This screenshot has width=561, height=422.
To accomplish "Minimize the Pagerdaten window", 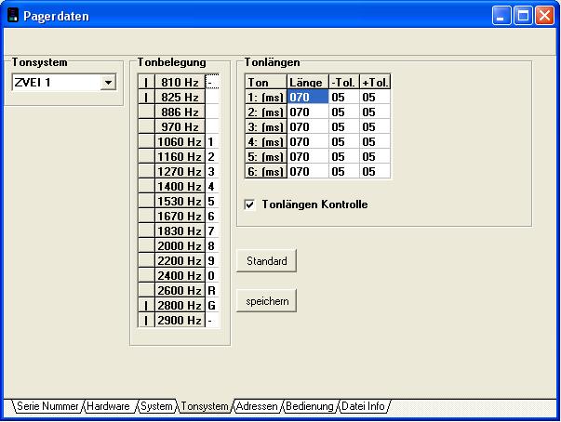I will pyautogui.click(x=502, y=16).
